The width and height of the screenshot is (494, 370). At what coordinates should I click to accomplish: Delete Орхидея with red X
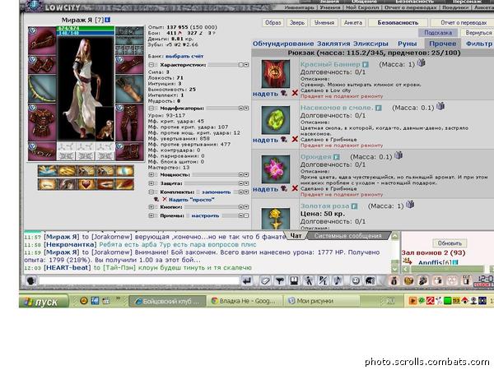click(295, 188)
